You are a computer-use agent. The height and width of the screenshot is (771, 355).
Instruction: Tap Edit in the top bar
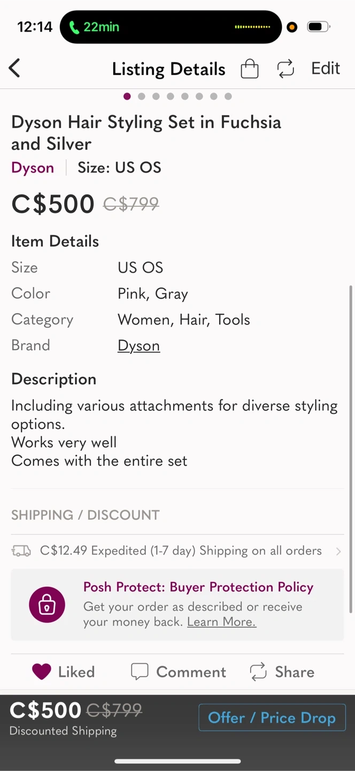point(326,69)
